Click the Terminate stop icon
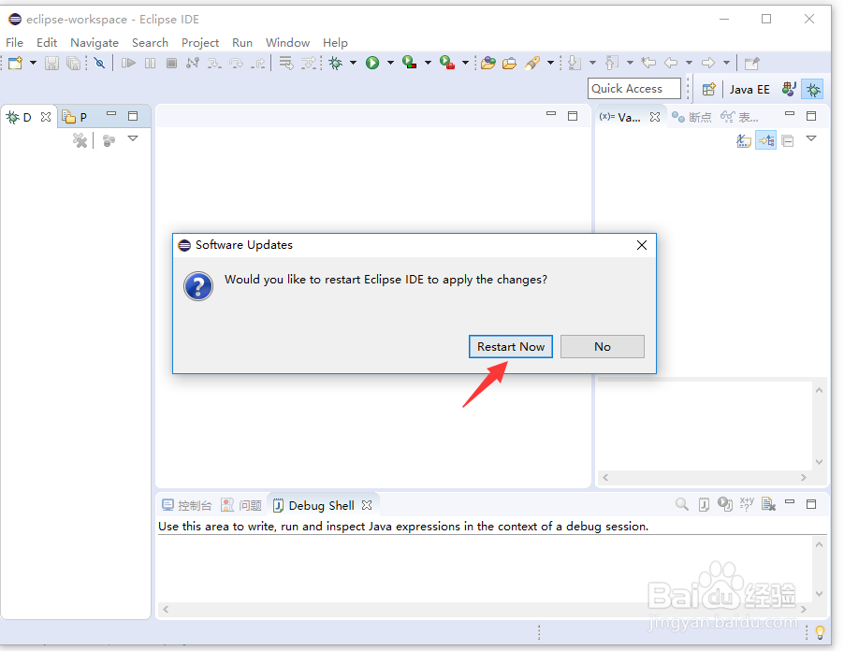The width and height of the screenshot is (844, 651). coord(172,63)
